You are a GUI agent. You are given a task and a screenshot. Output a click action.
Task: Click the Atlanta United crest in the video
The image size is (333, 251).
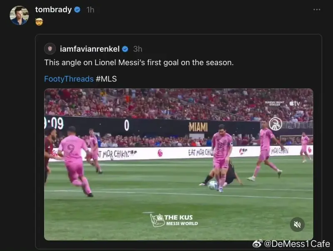coord(276,123)
